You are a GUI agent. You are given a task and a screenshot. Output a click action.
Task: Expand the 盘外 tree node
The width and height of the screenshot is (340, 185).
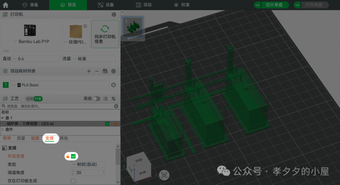[3, 129]
